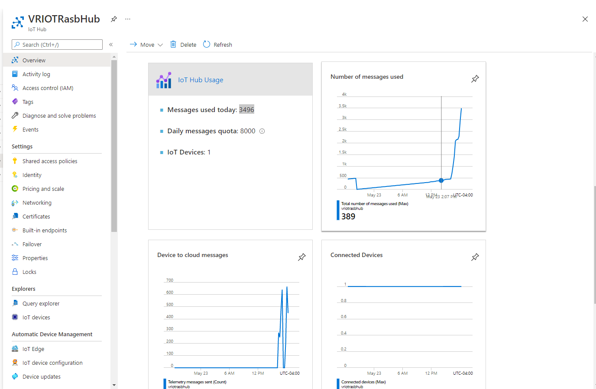Open the Locks padlock icon
This screenshot has width=596, height=389.
pos(15,272)
